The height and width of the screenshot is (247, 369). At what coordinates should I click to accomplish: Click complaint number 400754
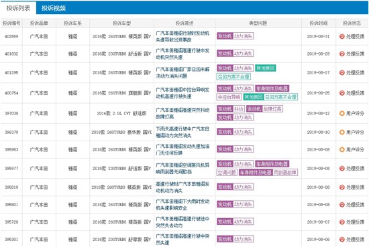(11, 93)
